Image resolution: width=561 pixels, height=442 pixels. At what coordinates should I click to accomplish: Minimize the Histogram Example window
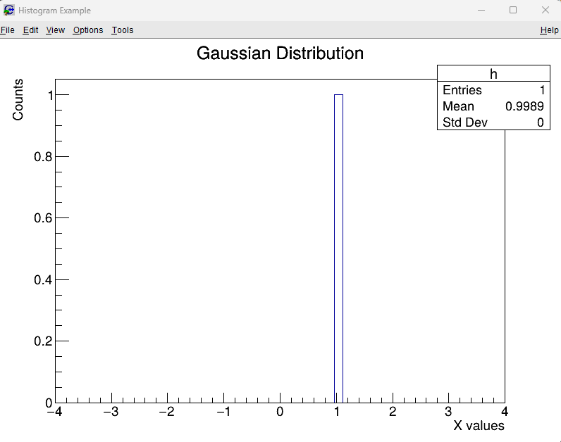[481, 10]
